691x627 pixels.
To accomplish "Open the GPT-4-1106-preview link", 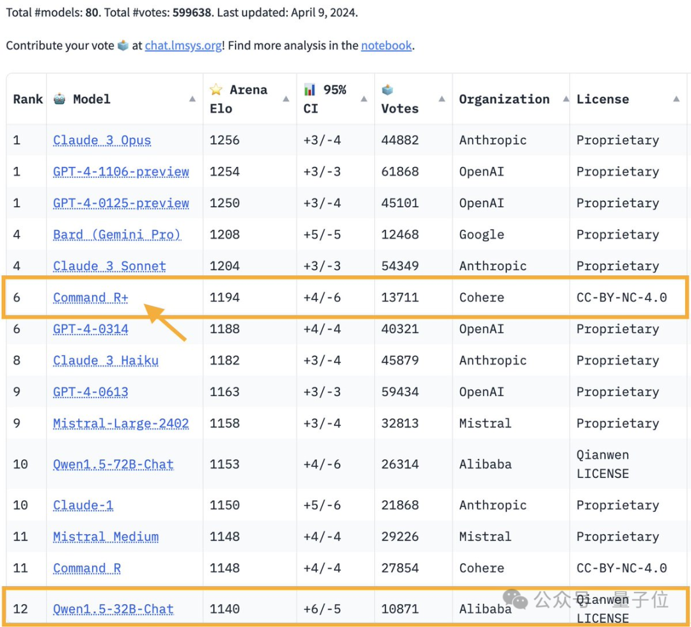I will [121, 171].
